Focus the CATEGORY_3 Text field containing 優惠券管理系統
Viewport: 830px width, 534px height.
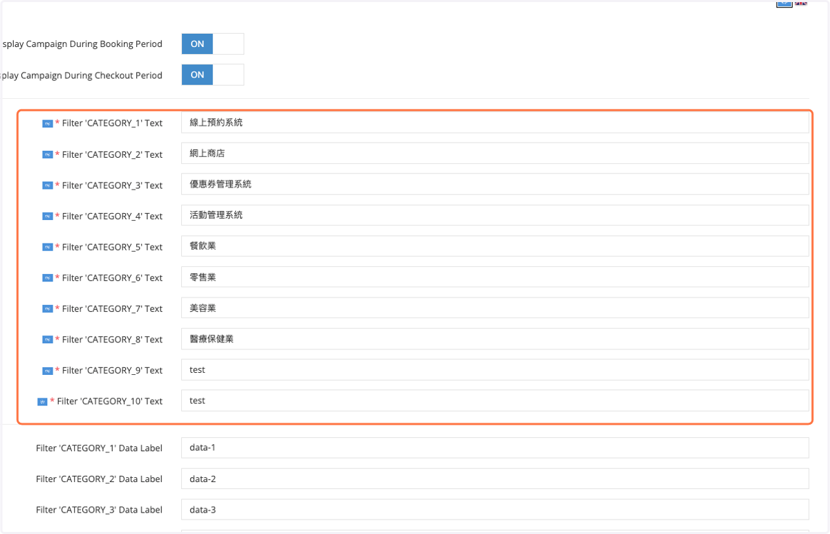click(x=495, y=184)
